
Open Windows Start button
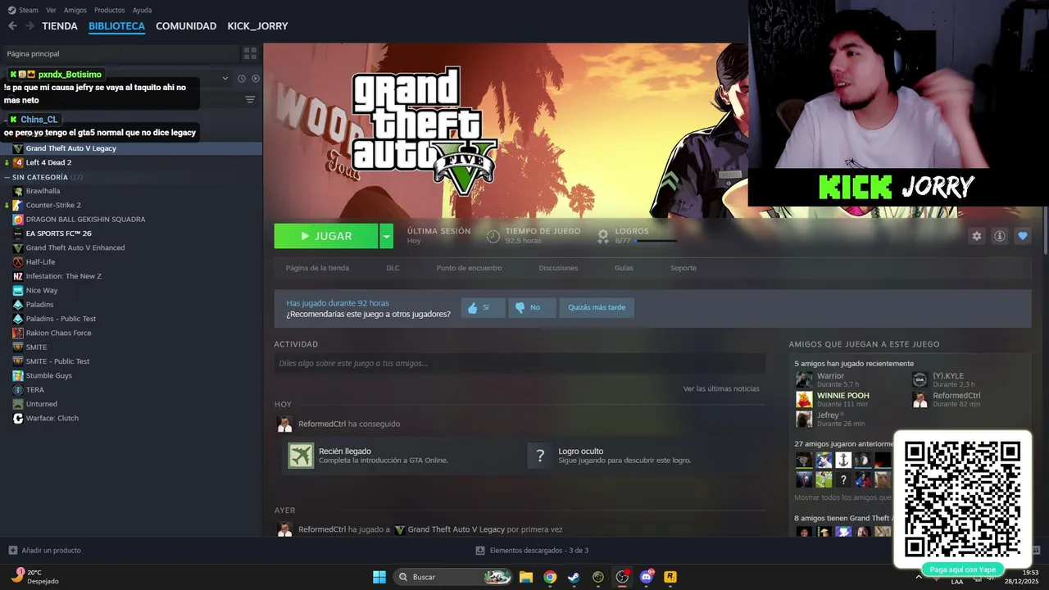pos(379,577)
